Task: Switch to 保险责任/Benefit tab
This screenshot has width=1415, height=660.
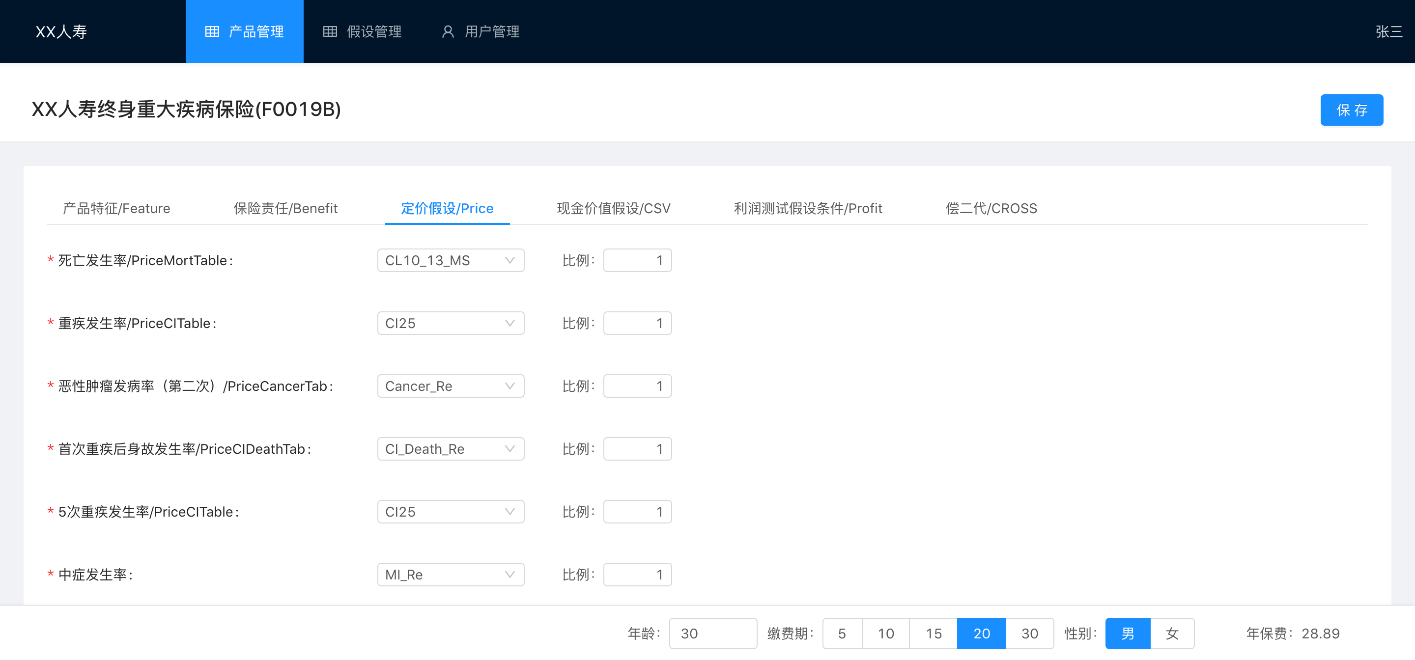Action: (x=285, y=209)
